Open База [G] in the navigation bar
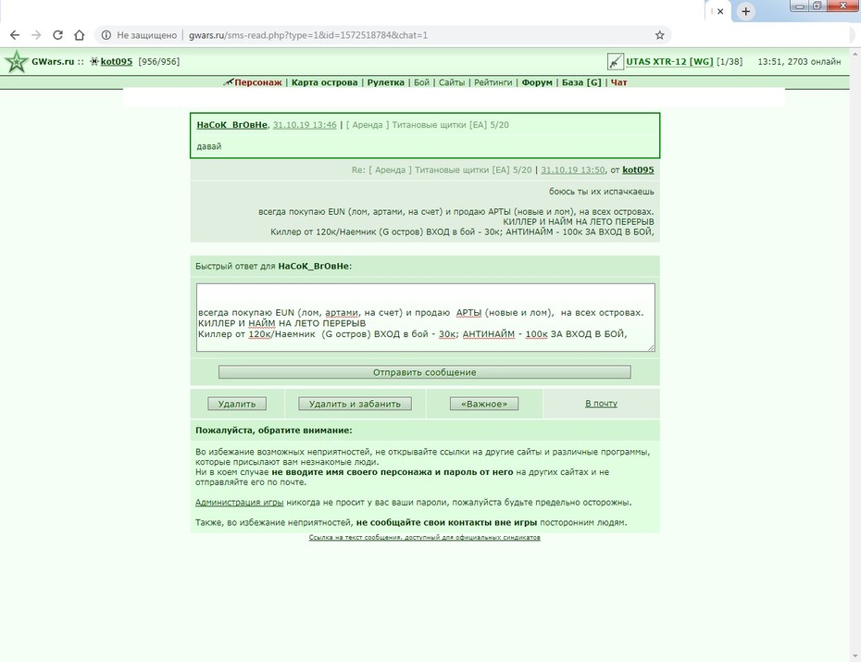 581,82
